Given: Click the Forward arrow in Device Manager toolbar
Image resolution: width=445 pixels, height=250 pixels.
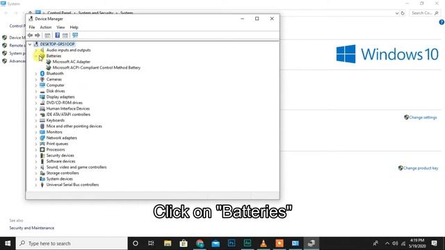Looking at the screenshot, I should click(x=38, y=35).
